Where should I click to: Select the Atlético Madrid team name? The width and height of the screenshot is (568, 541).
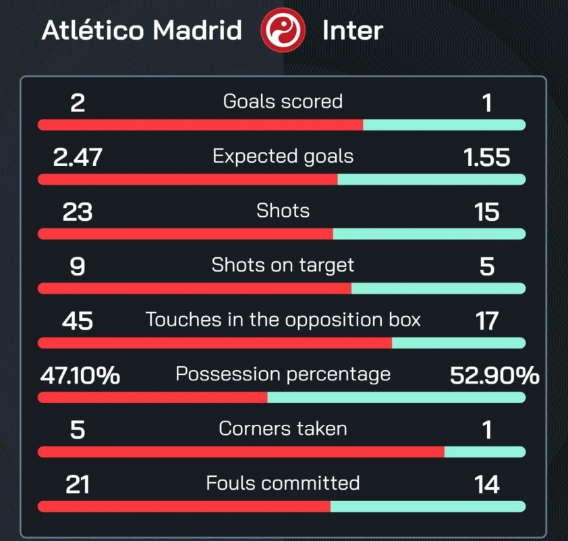[142, 30]
